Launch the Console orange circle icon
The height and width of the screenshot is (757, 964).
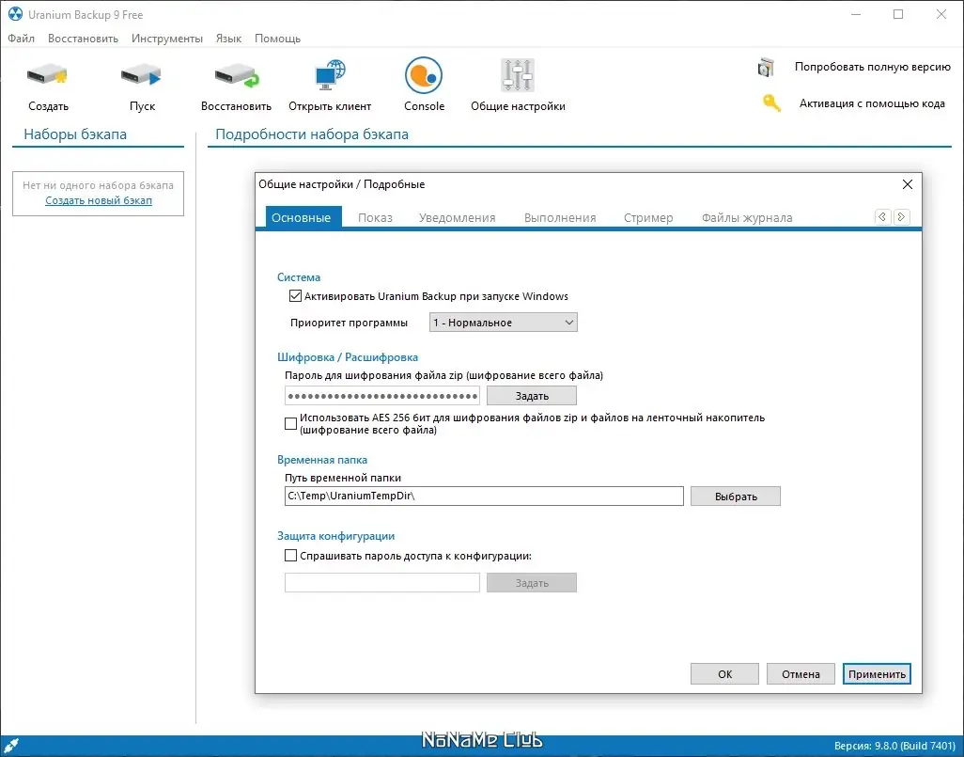(424, 75)
